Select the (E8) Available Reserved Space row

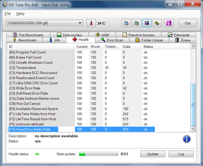tap(82, 109)
